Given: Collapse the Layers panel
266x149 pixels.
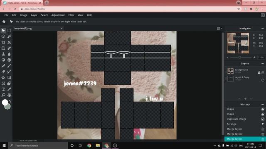Looking at the screenshot, I should point(262,63).
